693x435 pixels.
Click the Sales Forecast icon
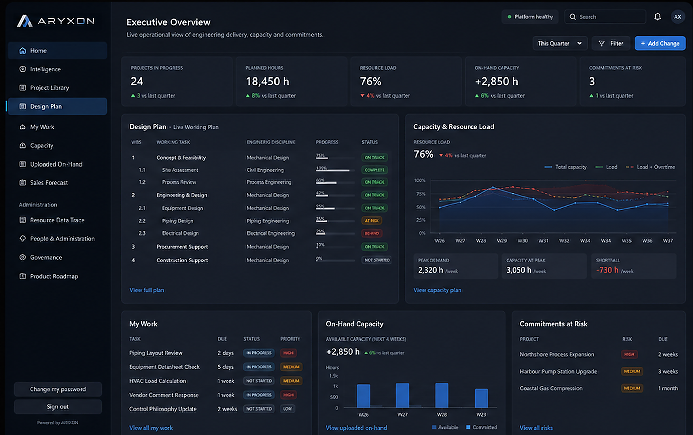point(23,182)
